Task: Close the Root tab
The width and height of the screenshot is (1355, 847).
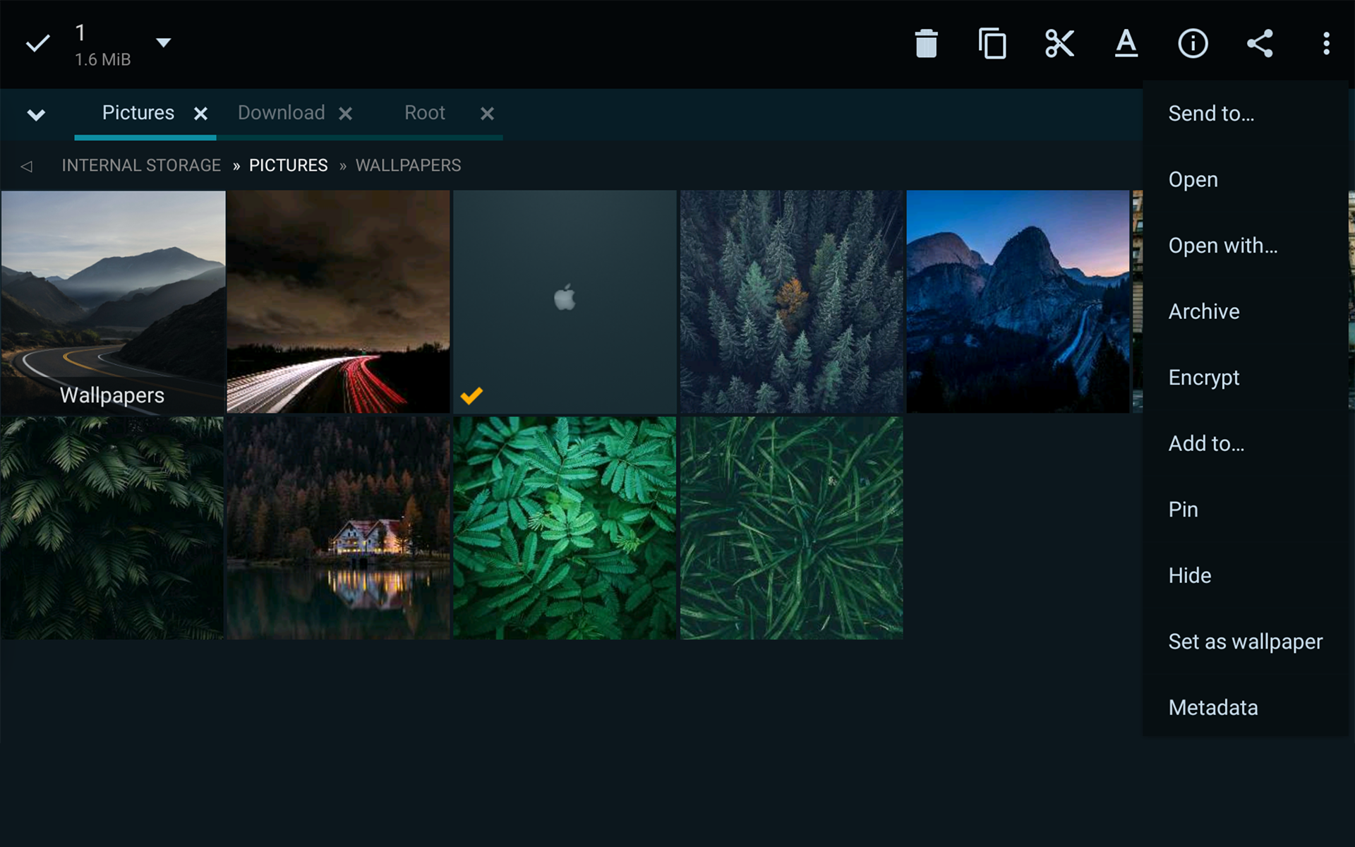Action: (x=487, y=114)
